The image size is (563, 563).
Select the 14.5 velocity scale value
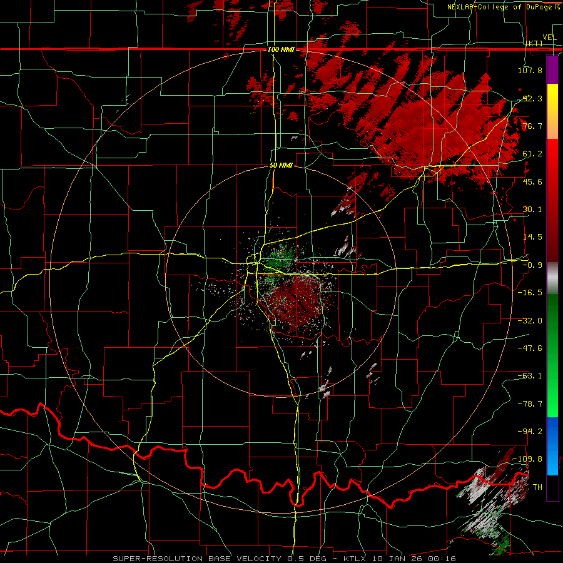532,237
